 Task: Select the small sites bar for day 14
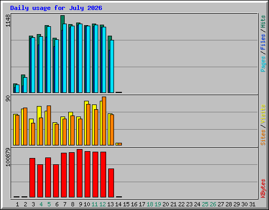tap(120, 144)
